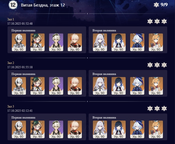
Task: Select Arlecchino portrait in Зал 1 first half
Action: (19, 42)
